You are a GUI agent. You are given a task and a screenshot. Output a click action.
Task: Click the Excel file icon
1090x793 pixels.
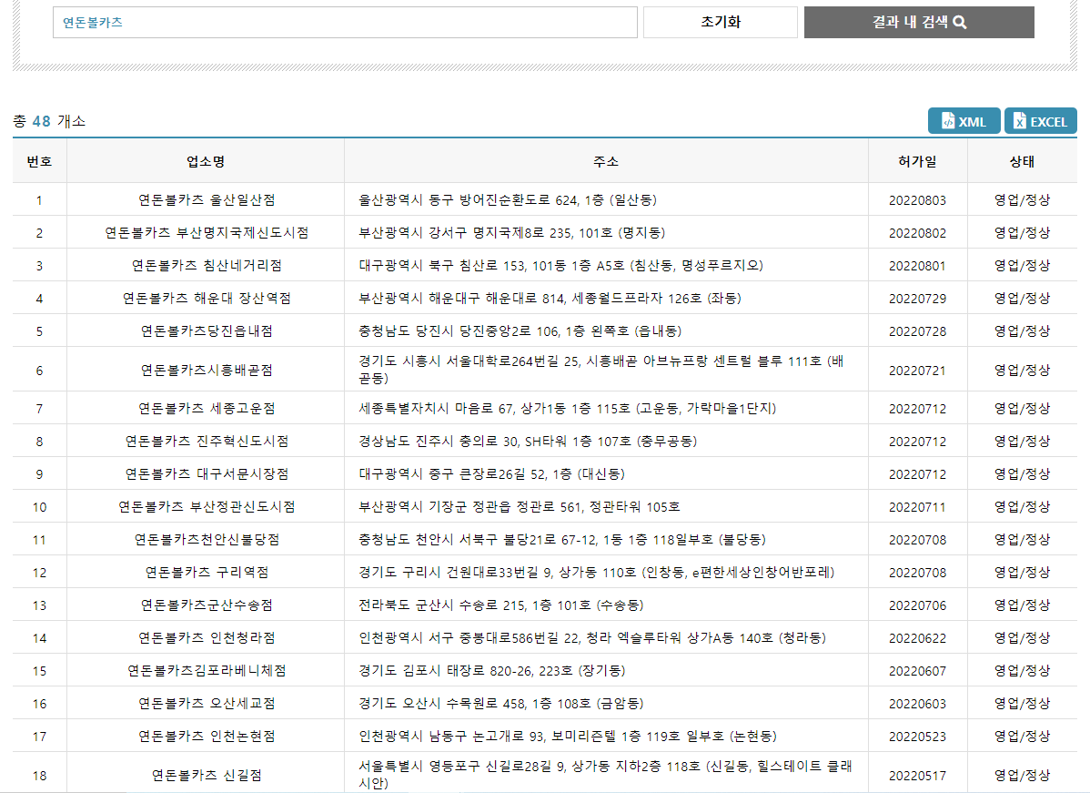[x=1020, y=121]
